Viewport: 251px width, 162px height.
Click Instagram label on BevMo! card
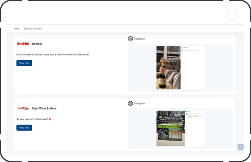pyautogui.click(x=139, y=39)
